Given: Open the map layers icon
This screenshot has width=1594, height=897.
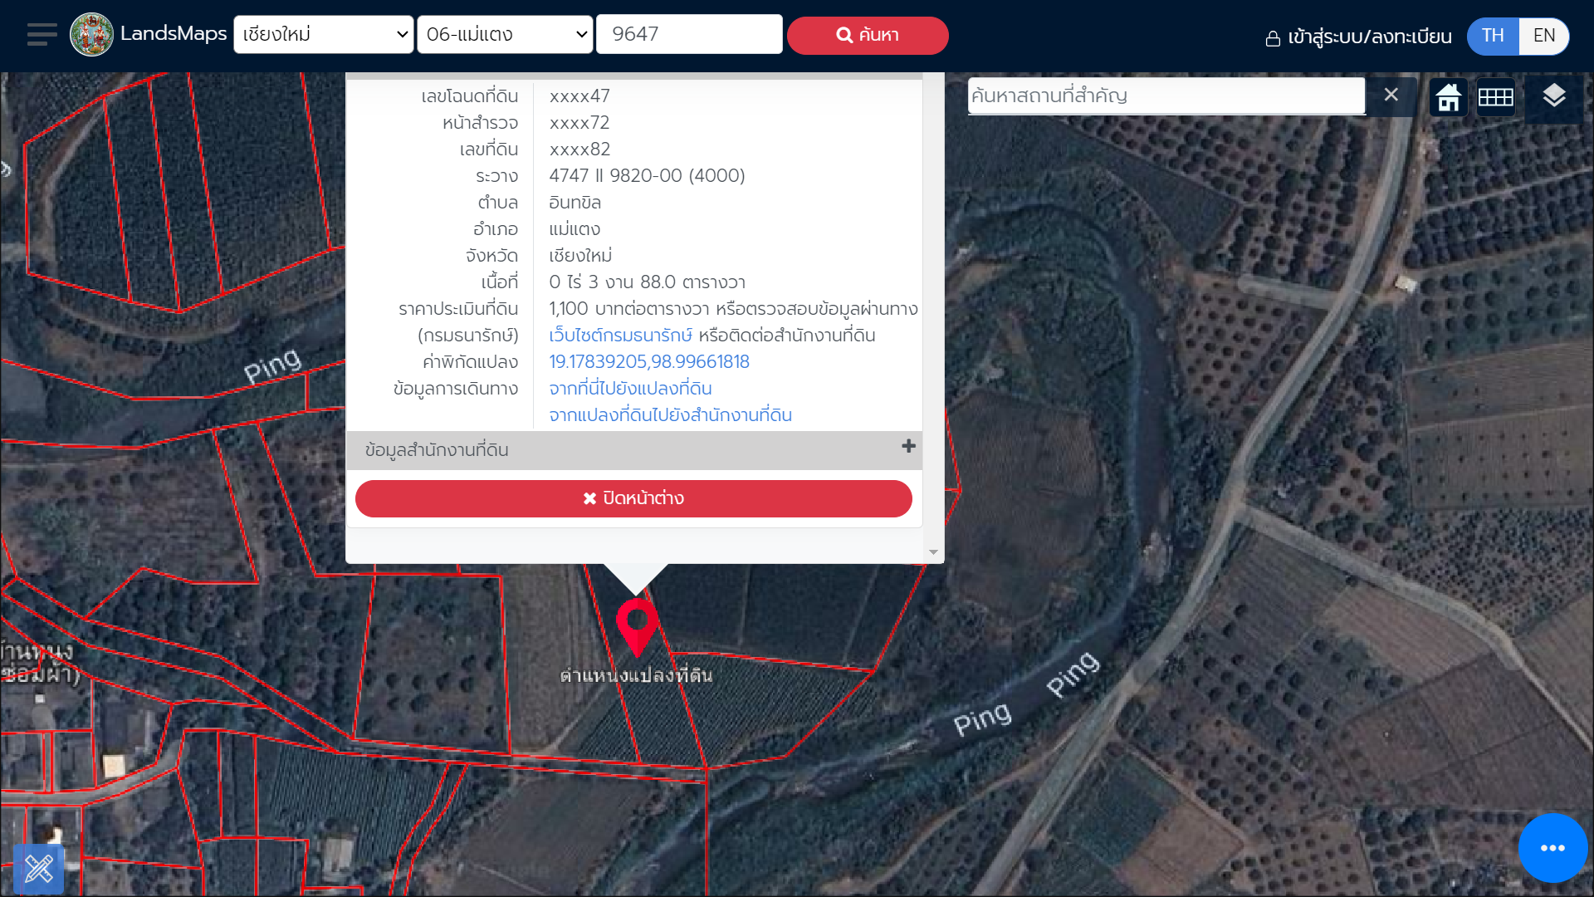Looking at the screenshot, I should tap(1553, 96).
